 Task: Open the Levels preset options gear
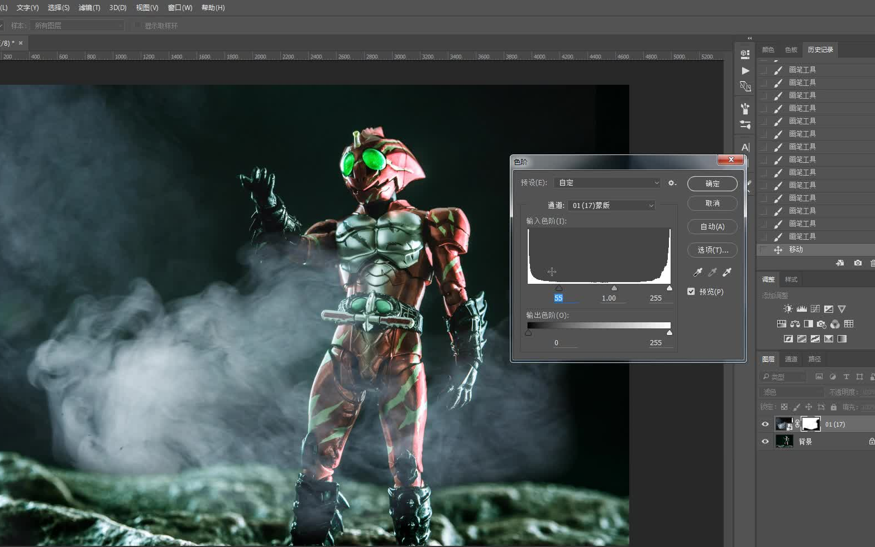point(672,183)
